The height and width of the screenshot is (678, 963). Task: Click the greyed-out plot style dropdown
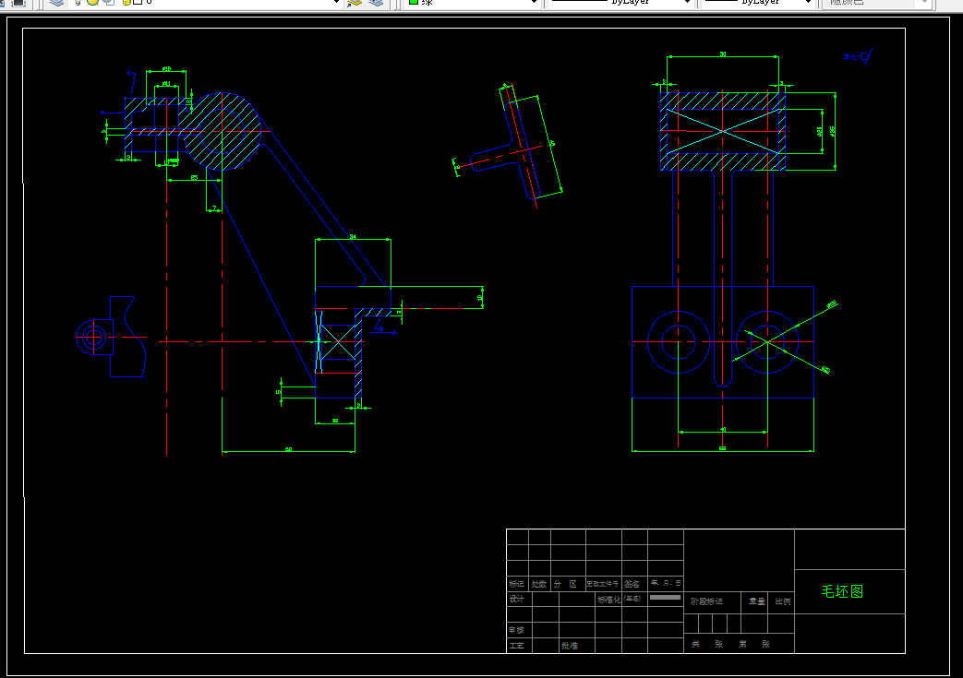pyautogui.click(x=877, y=3)
